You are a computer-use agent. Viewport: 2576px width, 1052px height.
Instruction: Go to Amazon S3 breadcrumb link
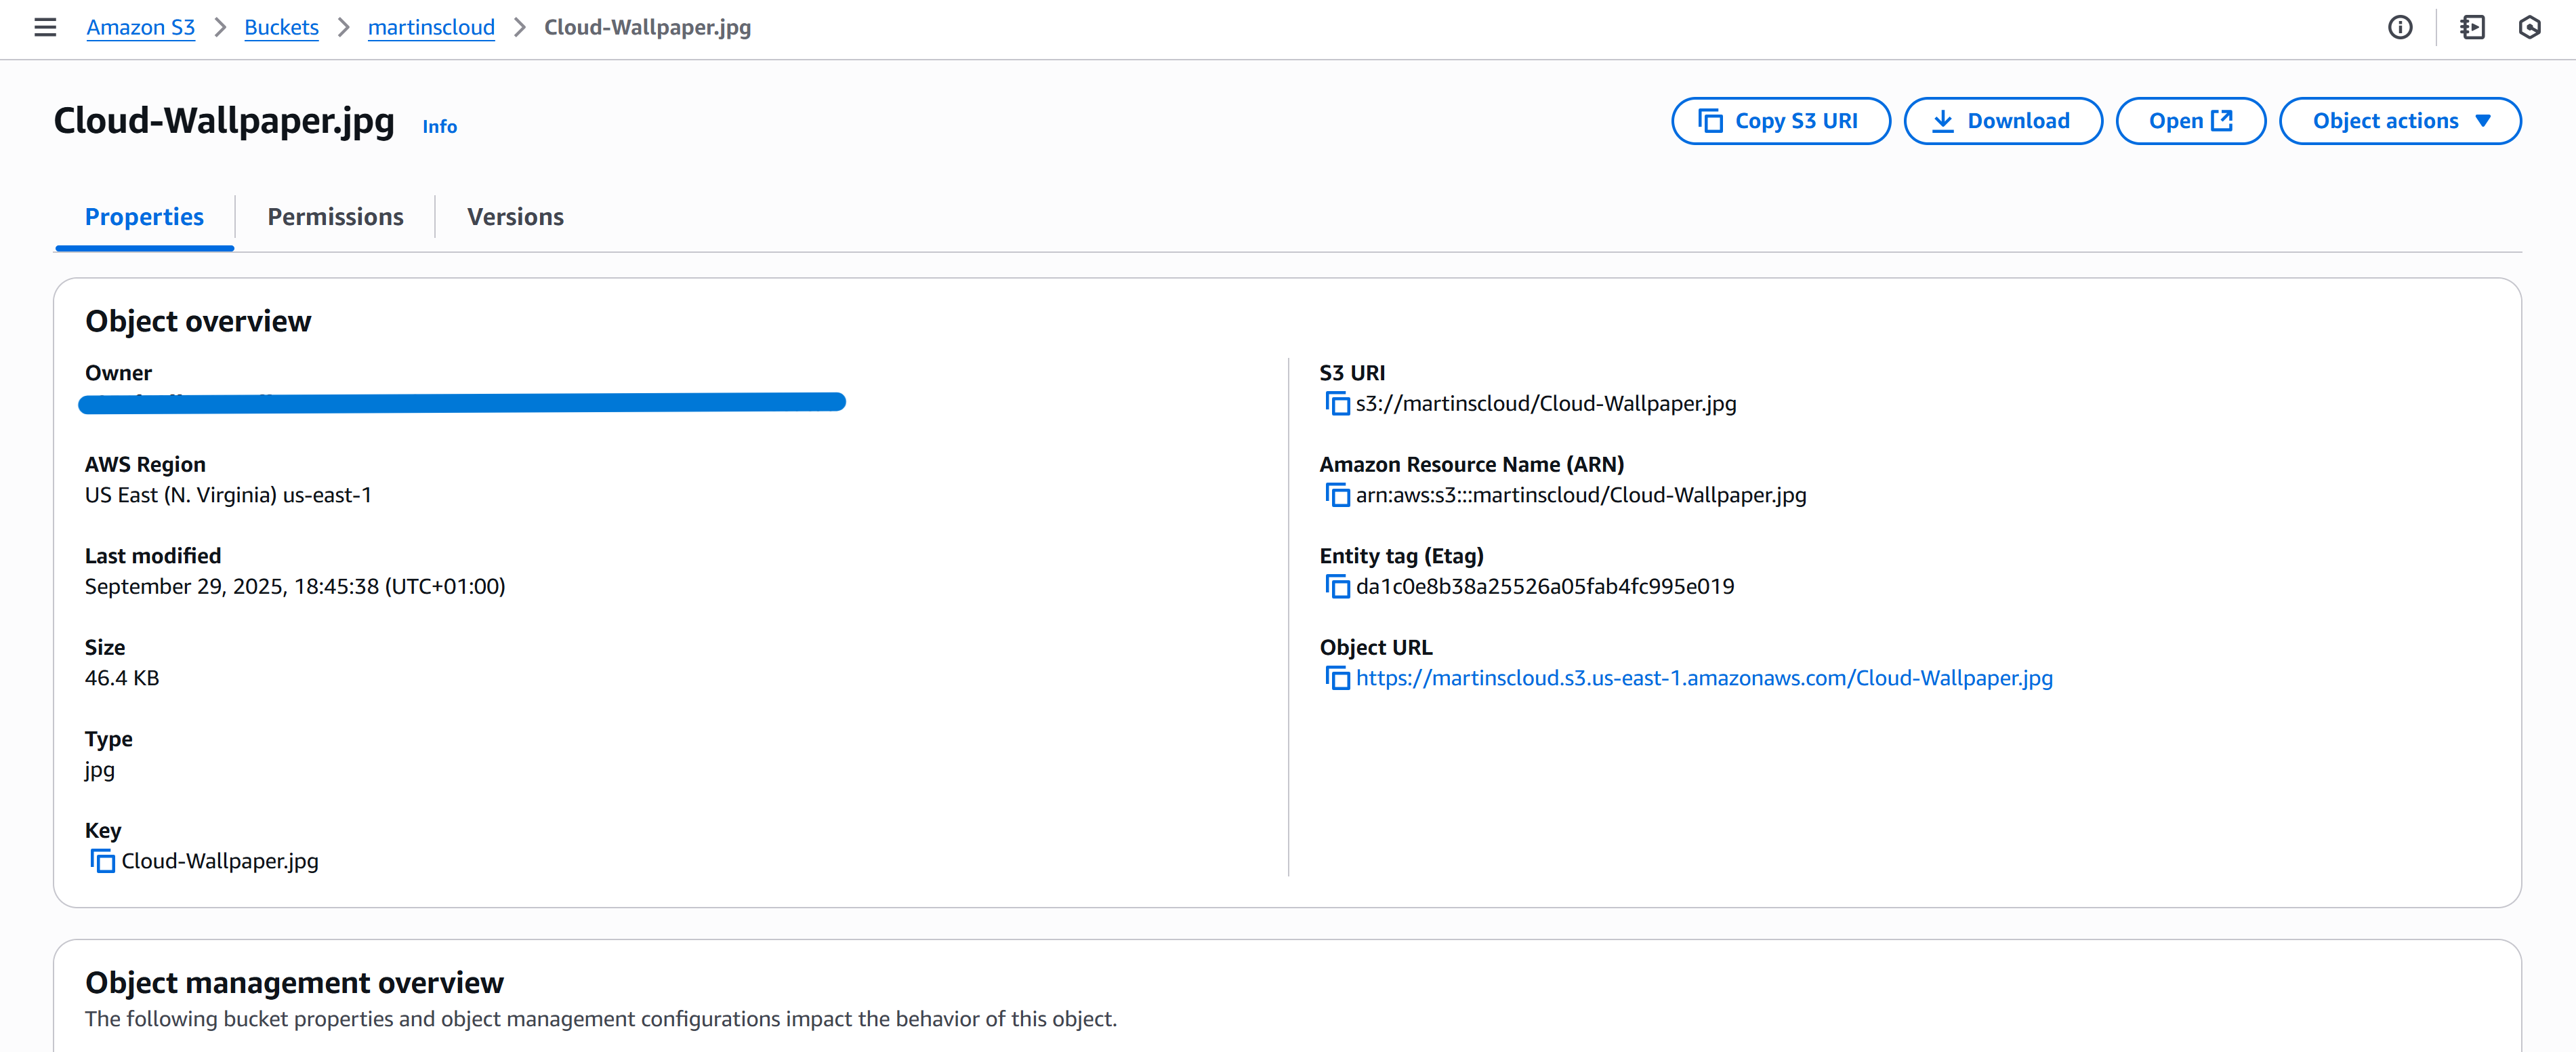tap(141, 27)
